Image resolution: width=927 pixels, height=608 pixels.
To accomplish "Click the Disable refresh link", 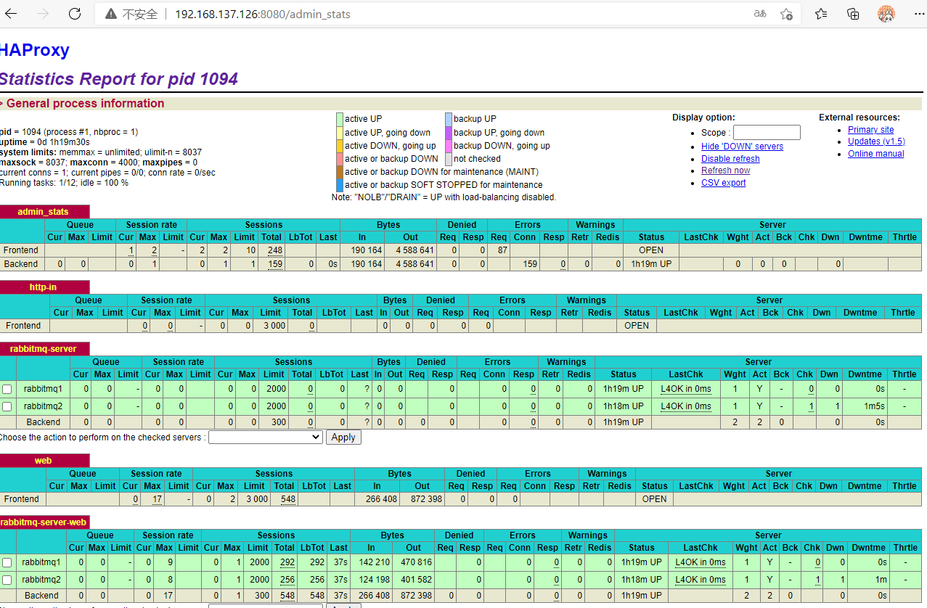I will click(730, 159).
